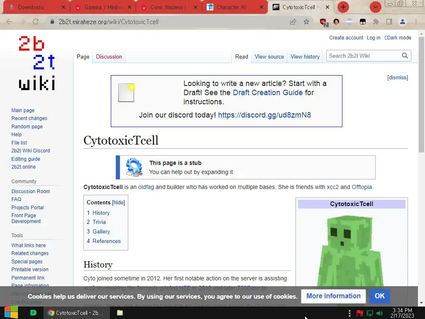Screen dimensions: 425x319
Task: Dismiss the site notice
Action: coord(398,78)
